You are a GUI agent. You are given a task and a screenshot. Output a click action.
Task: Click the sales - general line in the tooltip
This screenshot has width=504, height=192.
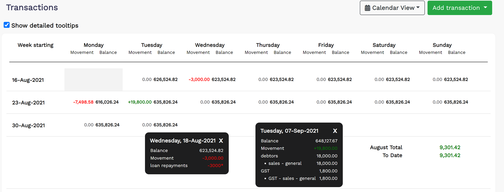(285, 163)
